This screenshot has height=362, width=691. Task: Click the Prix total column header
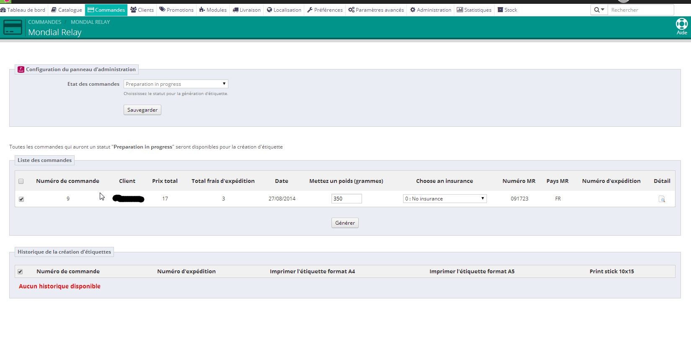coord(165,181)
